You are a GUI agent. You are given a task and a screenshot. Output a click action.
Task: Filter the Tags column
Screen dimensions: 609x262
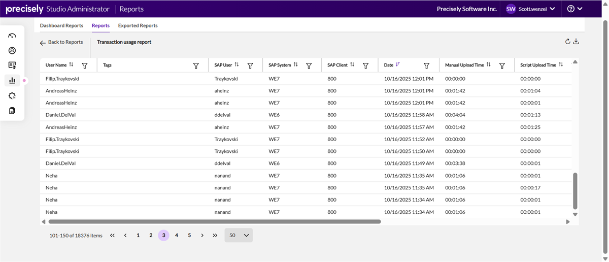pos(196,65)
